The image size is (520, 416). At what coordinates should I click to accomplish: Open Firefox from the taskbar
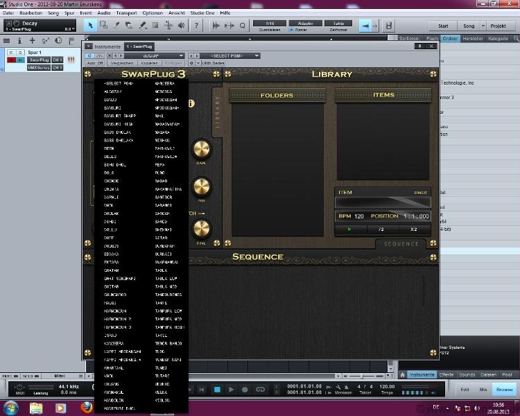tap(87, 408)
